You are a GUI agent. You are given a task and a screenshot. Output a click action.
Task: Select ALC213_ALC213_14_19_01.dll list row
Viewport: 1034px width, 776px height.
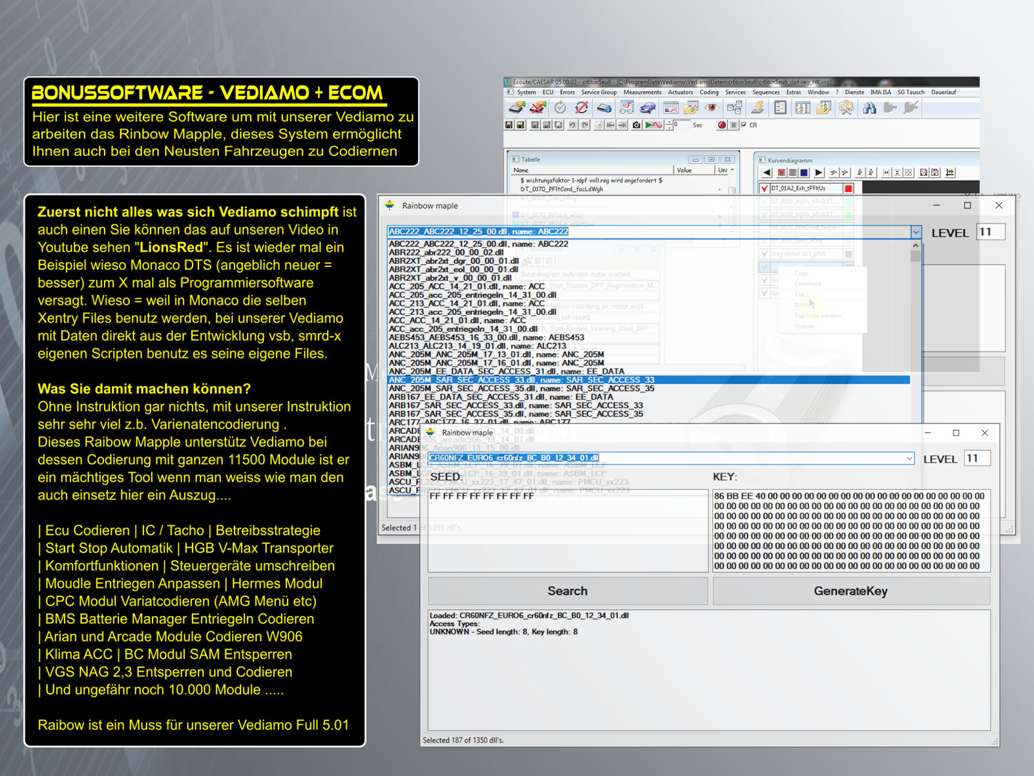(x=649, y=346)
